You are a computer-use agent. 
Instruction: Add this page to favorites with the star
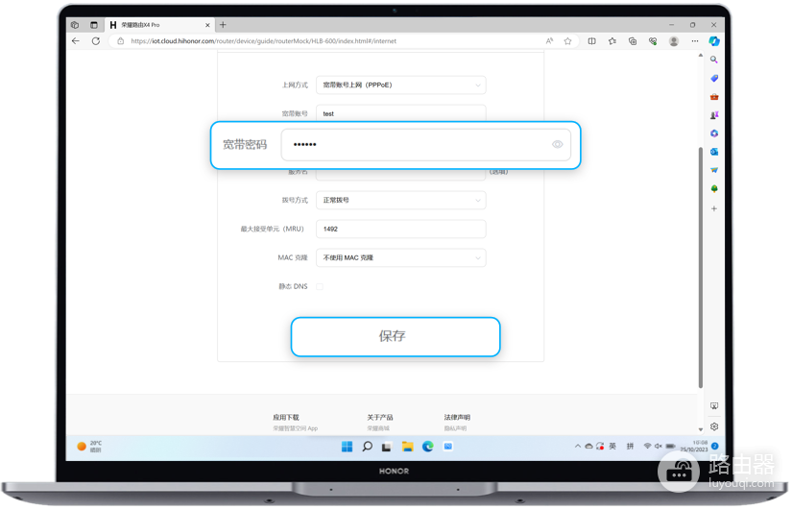[x=567, y=41]
